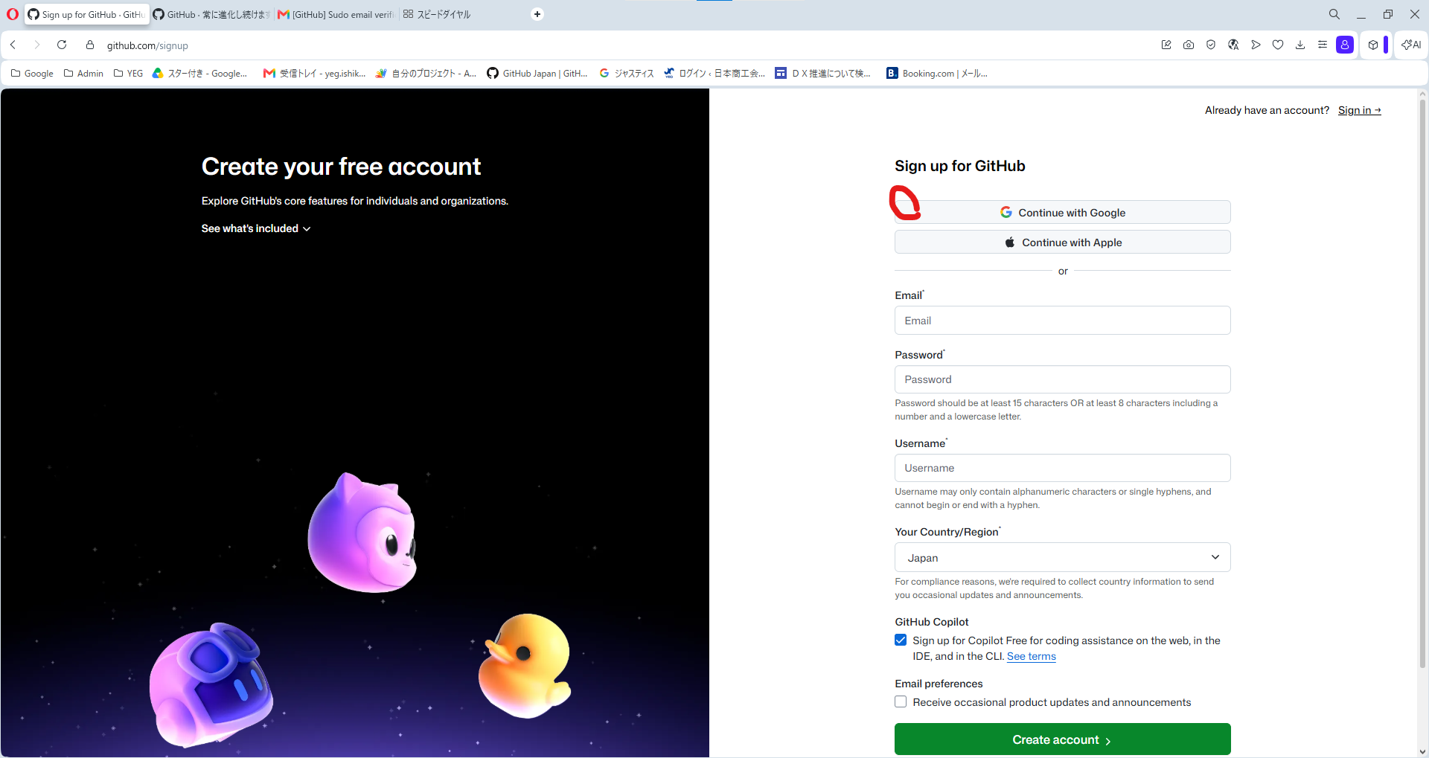The width and height of the screenshot is (1429, 758).
Task: Open the Easy setup sliders icon
Action: [1323, 45]
